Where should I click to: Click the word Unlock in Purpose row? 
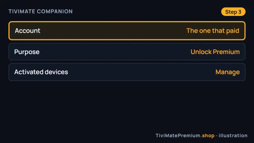[201, 52]
